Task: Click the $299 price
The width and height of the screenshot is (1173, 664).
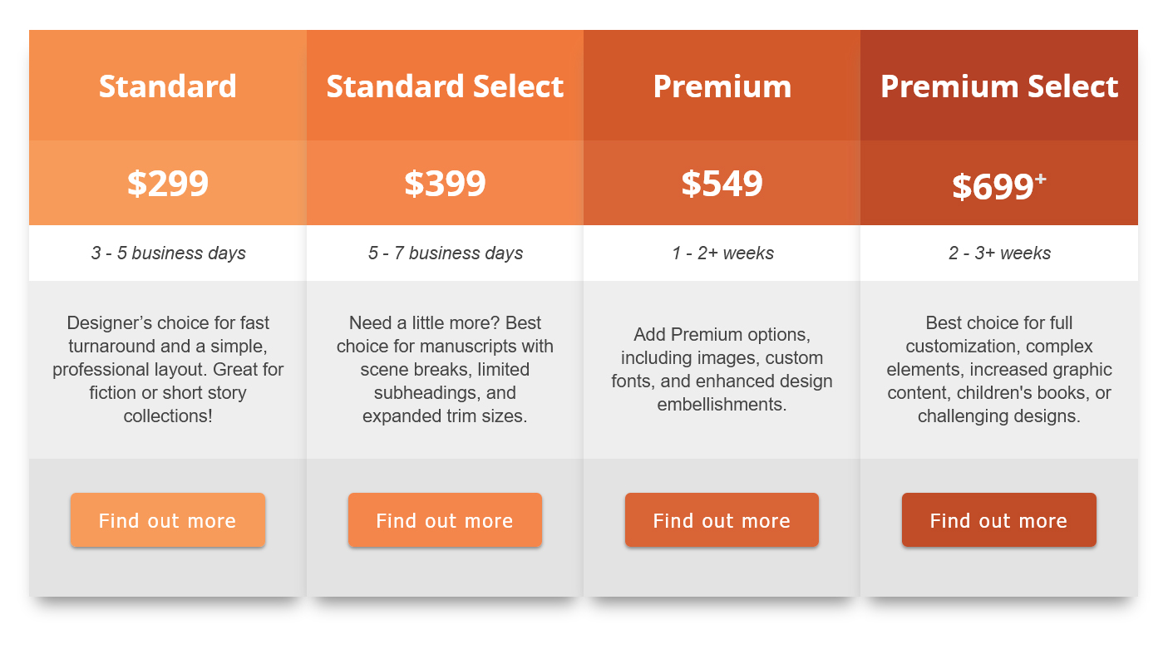Action: (168, 184)
